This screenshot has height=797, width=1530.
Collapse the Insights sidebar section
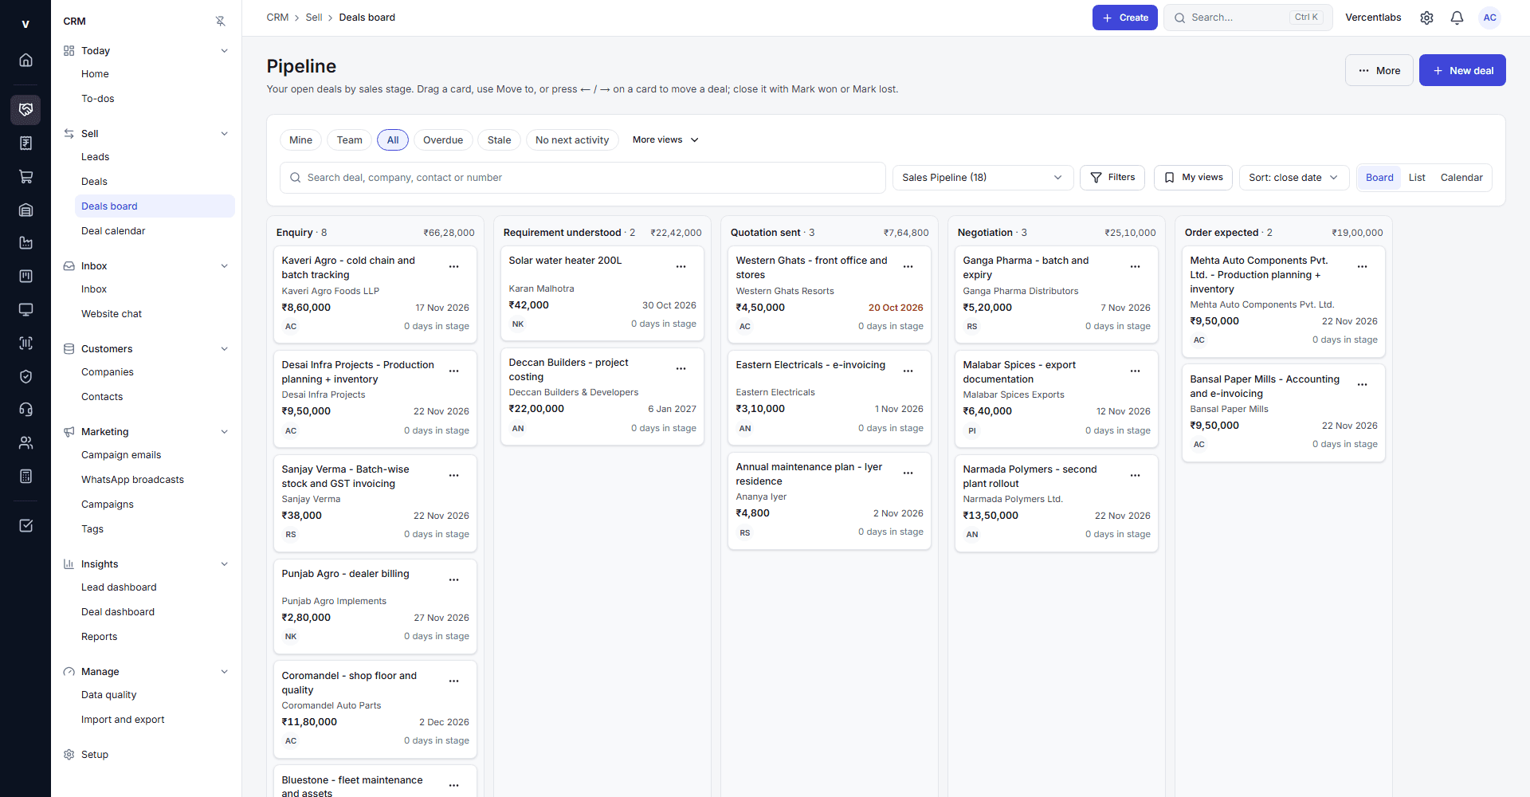click(x=224, y=564)
